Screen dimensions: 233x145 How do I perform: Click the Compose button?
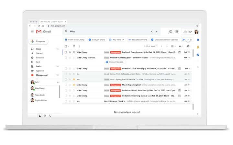(x=38, y=41)
